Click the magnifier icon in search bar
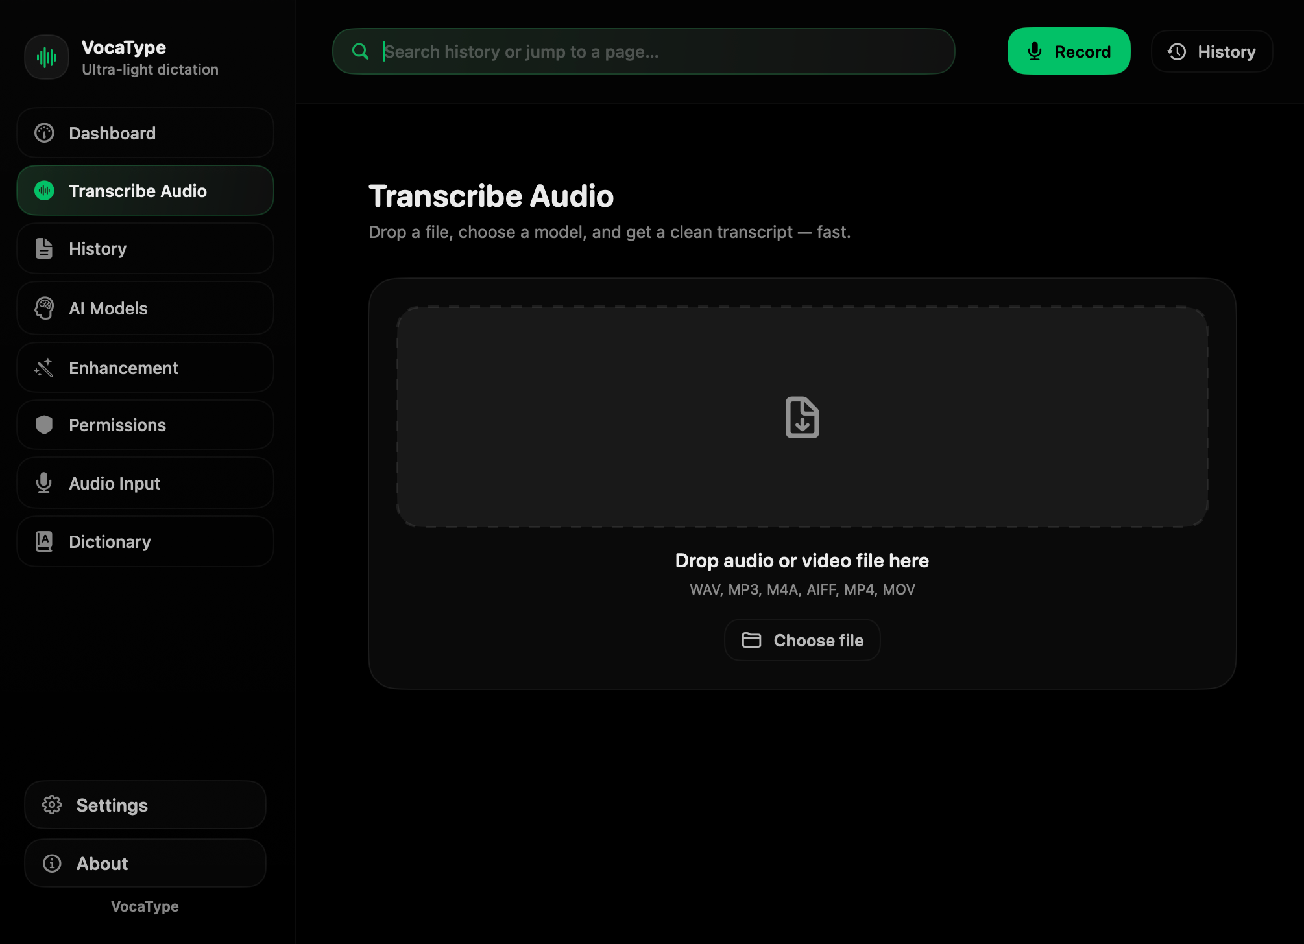Image resolution: width=1304 pixels, height=944 pixels. pos(360,51)
